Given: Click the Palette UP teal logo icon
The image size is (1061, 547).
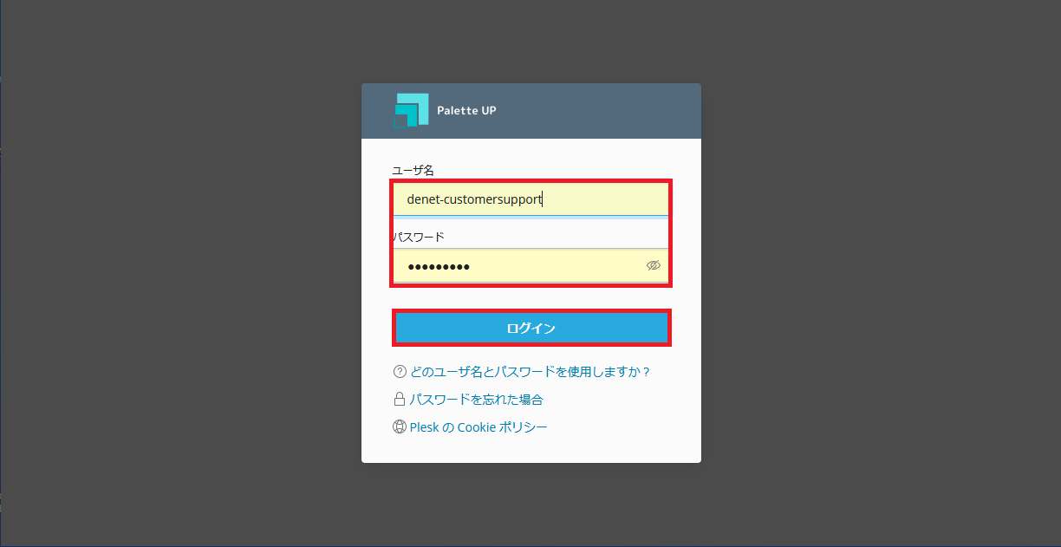Looking at the screenshot, I should tap(412, 110).
